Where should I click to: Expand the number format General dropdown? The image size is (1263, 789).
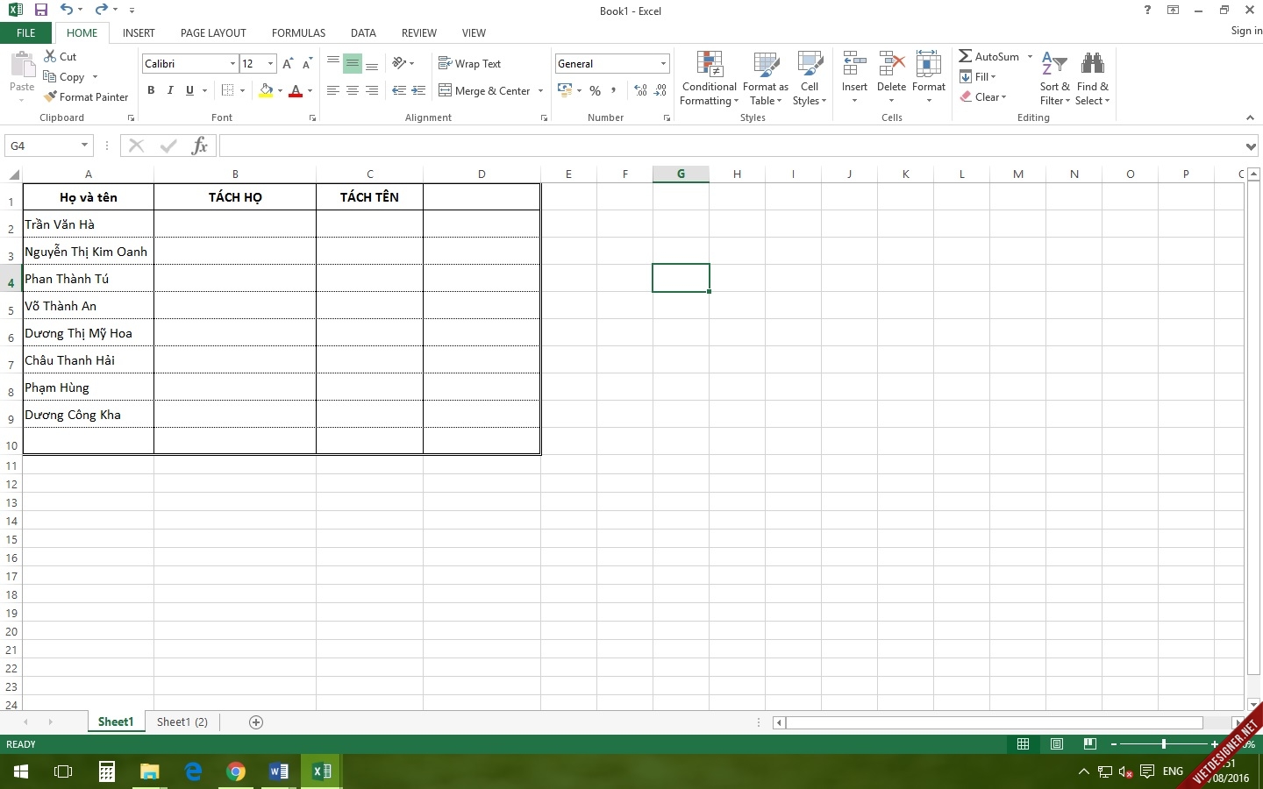663,64
